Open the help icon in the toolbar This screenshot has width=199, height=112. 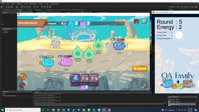point(37,7)
